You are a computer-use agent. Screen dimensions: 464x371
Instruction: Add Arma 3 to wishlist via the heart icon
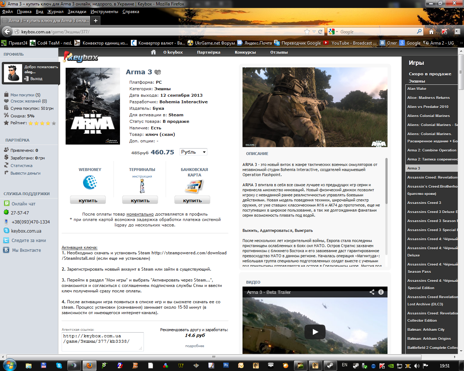pos(158,72)
